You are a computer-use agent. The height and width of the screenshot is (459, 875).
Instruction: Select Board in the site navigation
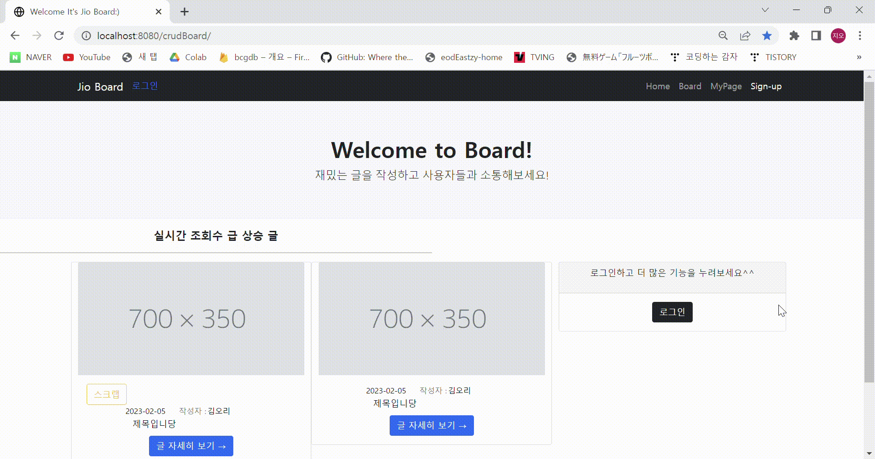coord(690,86)
